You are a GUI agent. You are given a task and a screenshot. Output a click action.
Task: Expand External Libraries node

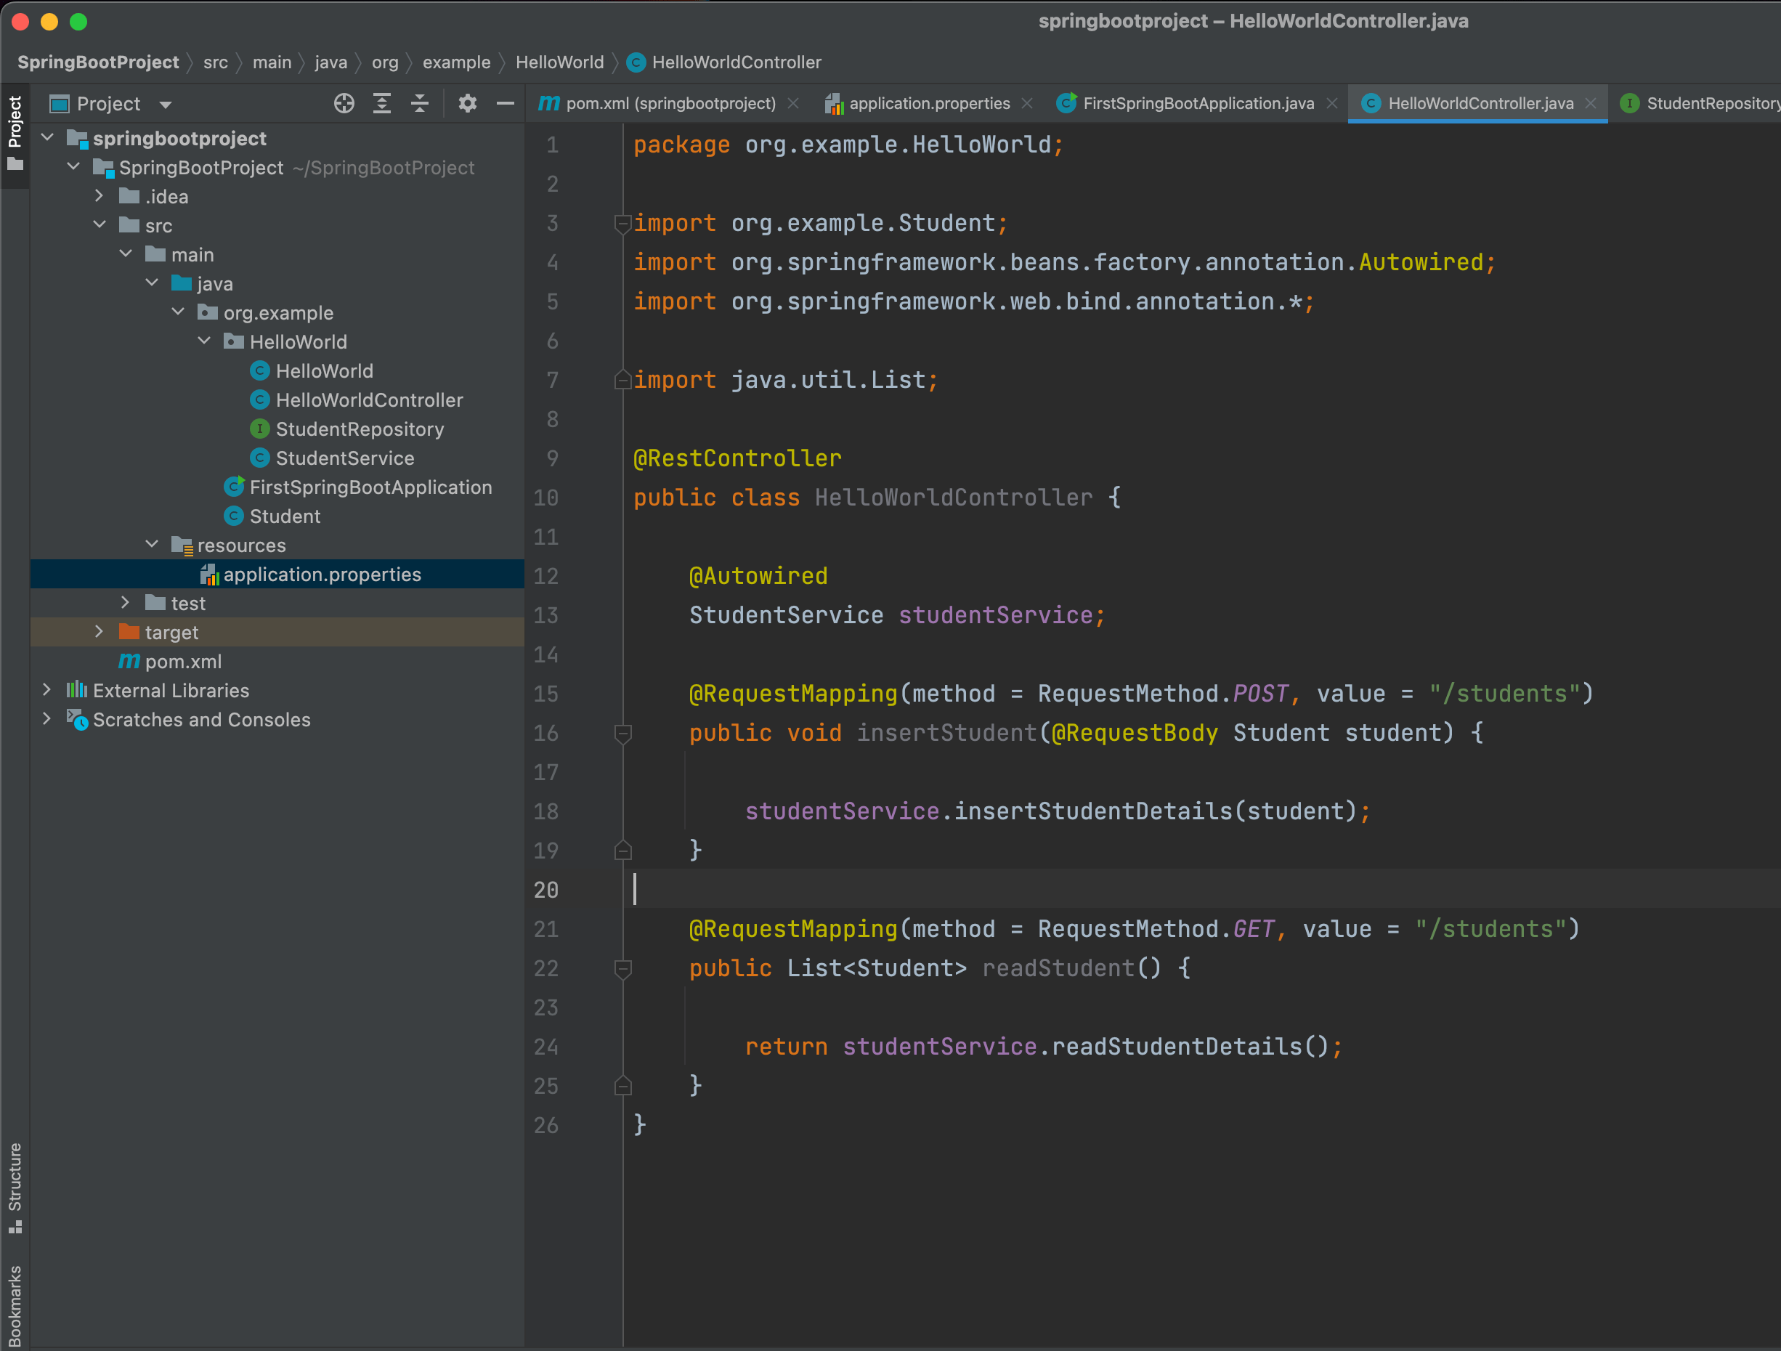click(46, 690)
